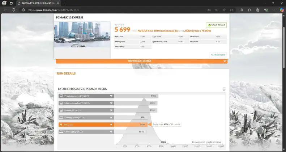Viewport: 286px width, 152px height.
Task: Open the settings and more ellipsis
Action: [x=274, y=10]
